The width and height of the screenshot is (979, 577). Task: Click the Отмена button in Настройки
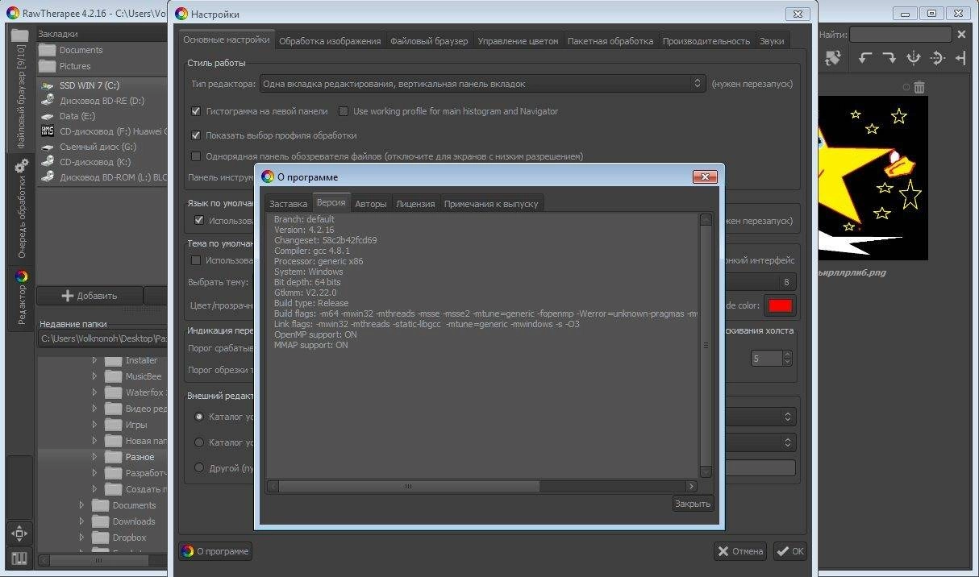tap(739, 551)
